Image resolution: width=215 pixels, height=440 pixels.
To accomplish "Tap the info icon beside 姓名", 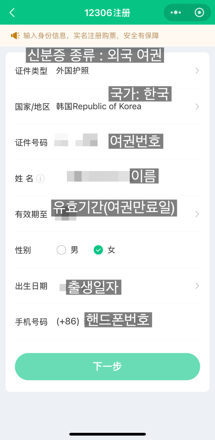I will pyautogui.click(x=41, y=179).
